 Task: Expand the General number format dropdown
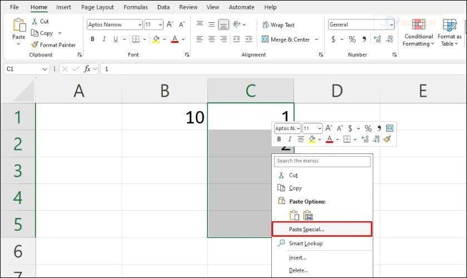[x=391, y=25]
